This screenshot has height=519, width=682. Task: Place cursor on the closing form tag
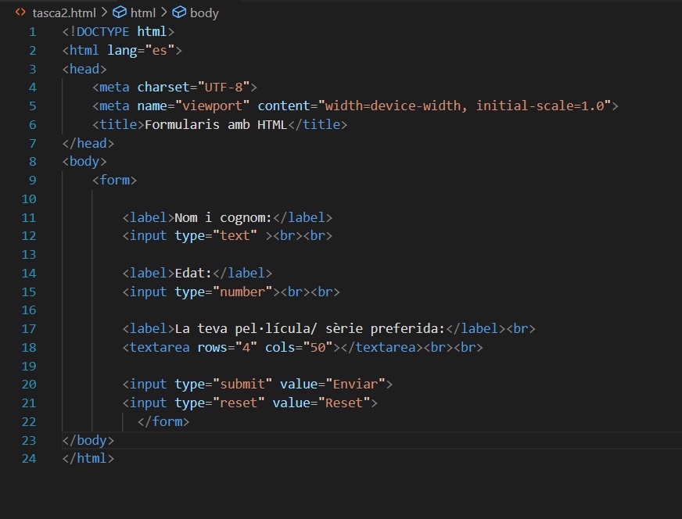pos(163,421)
